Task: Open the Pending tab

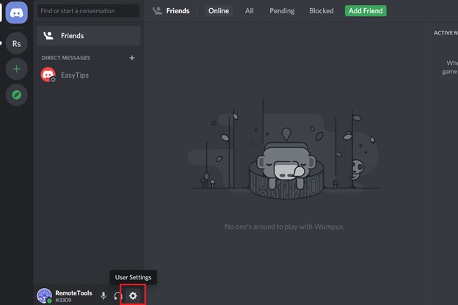Action: coord(282,11)
